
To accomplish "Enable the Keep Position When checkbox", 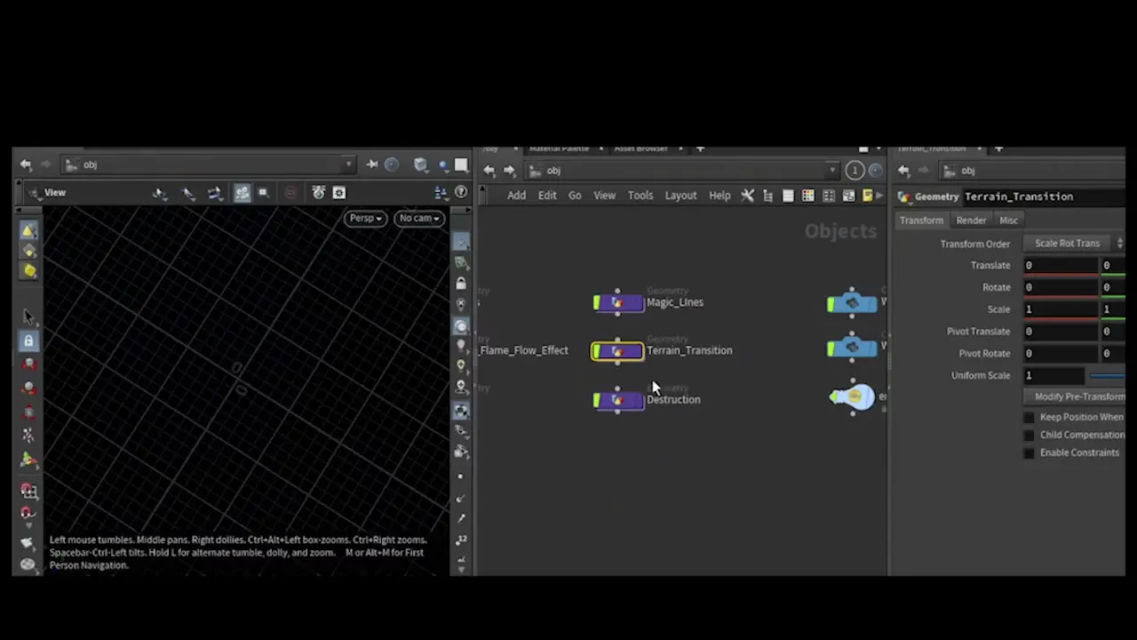I will [1029, 417].
